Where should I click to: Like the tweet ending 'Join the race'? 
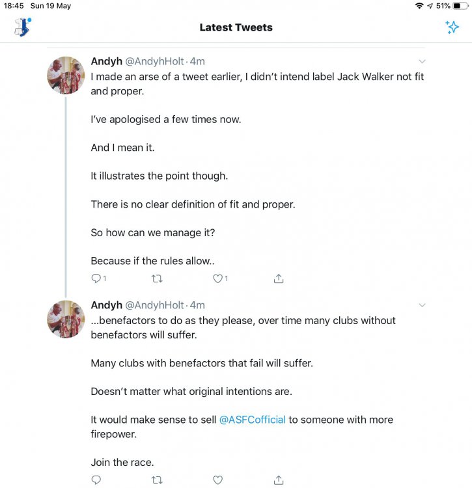(218, 480)
